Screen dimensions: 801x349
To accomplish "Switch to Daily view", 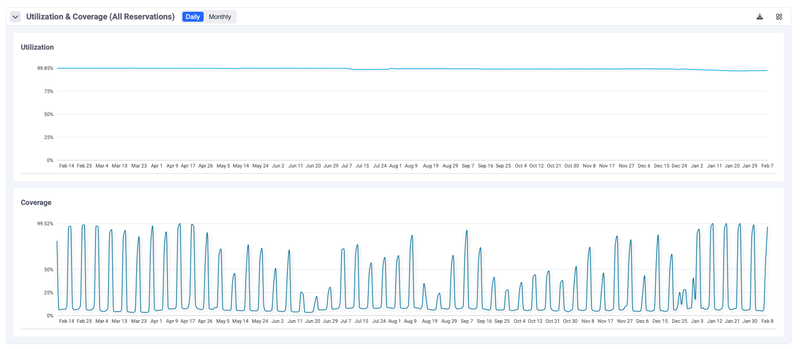I will (193, 17).
